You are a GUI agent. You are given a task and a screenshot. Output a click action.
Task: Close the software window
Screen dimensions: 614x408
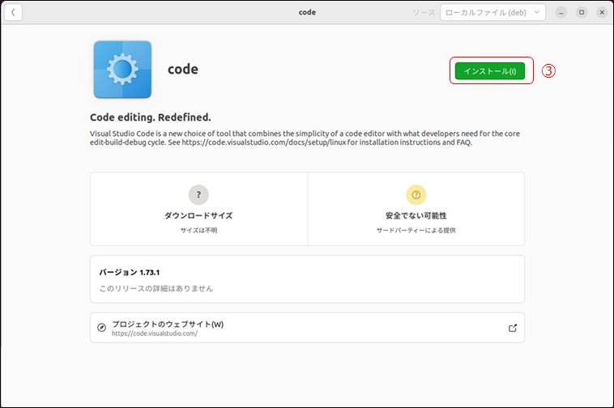600,13
